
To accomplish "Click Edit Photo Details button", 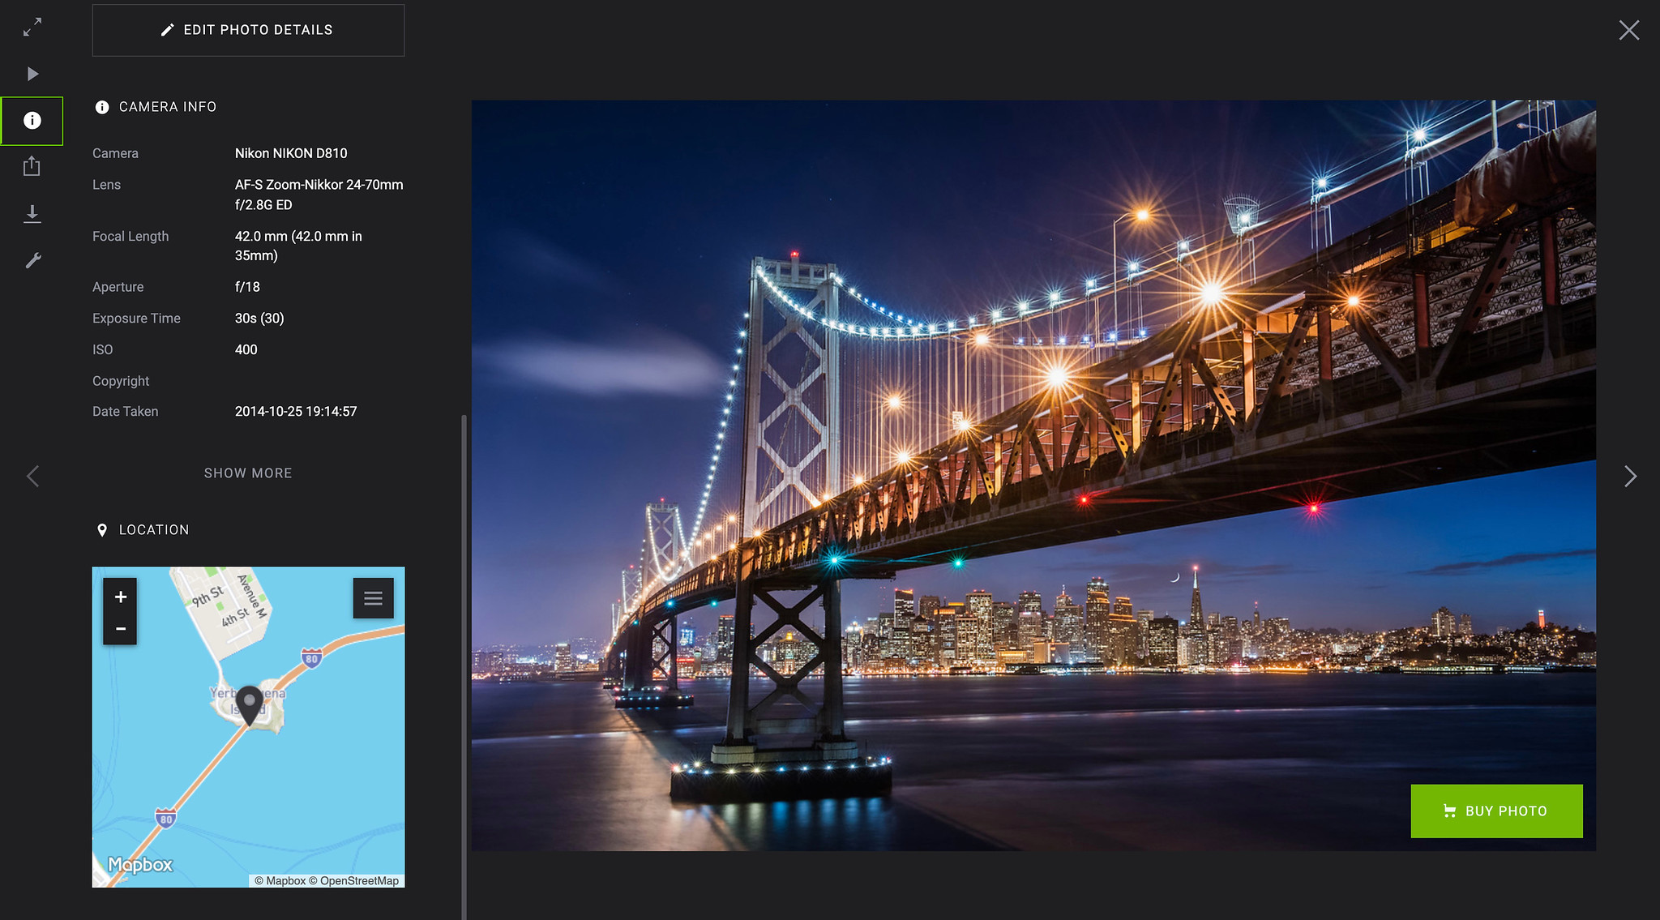I will pos(248,30).
